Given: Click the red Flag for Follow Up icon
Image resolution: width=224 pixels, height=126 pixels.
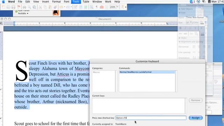Looking at the screenshot, I should (19, 7).
